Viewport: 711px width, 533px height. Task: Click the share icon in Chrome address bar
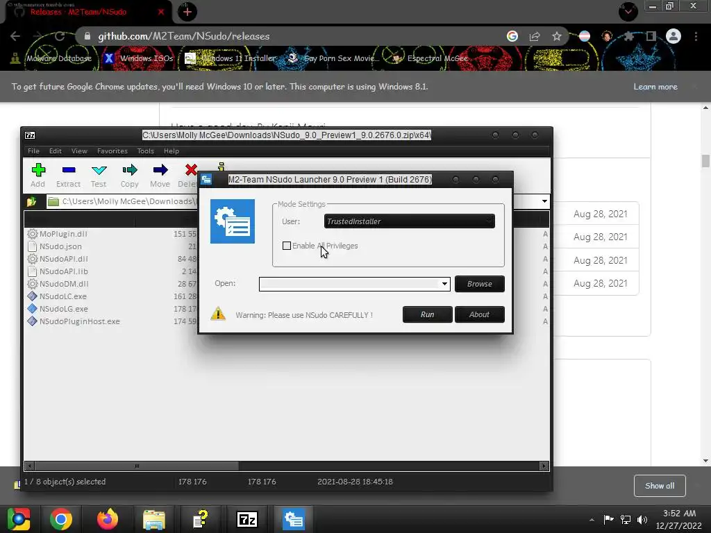coord(535,36)
